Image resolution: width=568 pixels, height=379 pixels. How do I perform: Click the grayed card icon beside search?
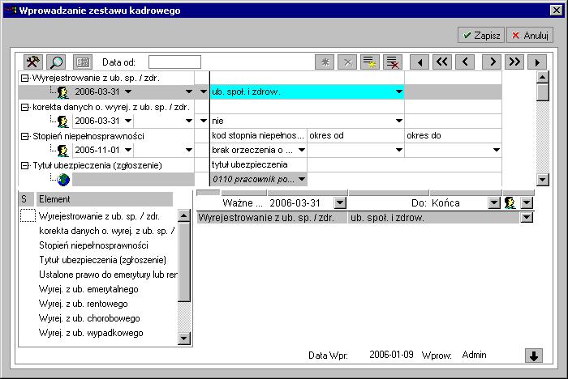click(83, 62)
